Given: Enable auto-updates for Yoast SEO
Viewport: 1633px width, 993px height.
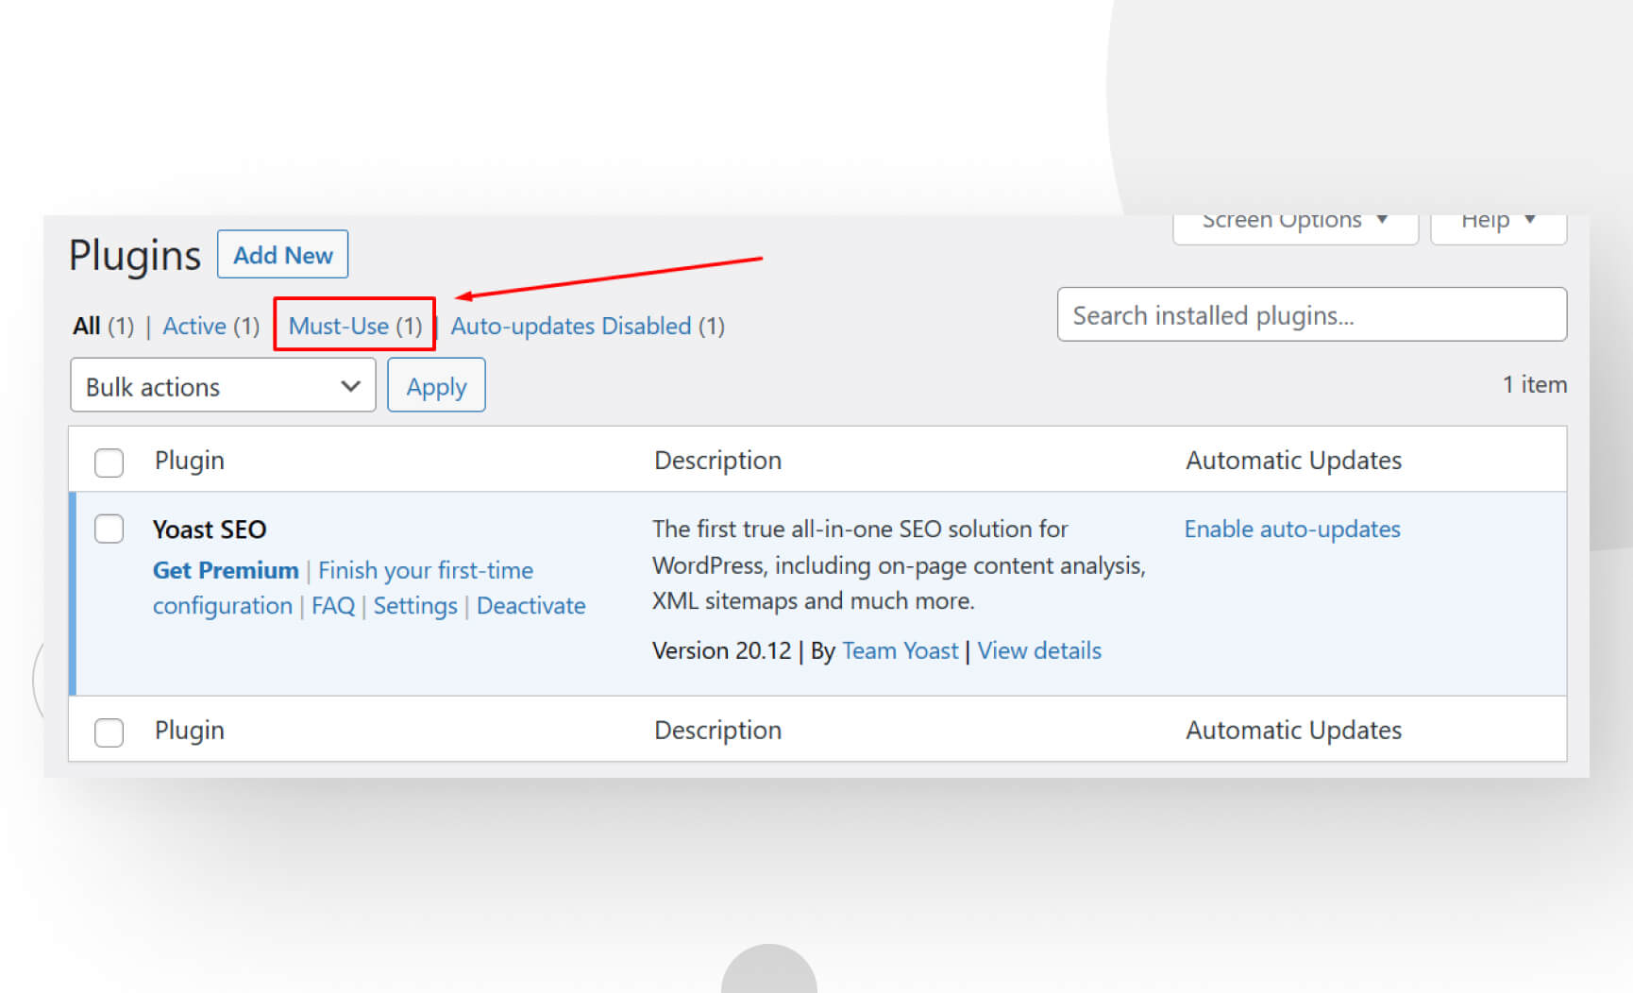Looking at the screenshot, I should click(1291, 529).
